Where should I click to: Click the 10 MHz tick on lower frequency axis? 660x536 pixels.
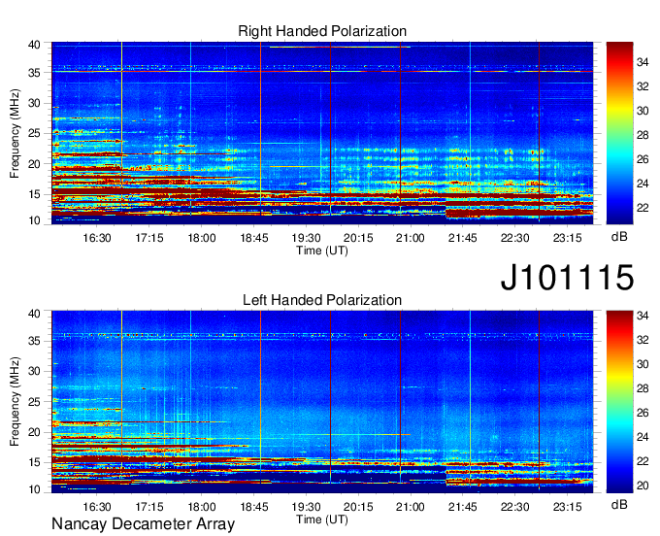coord(34,489)
